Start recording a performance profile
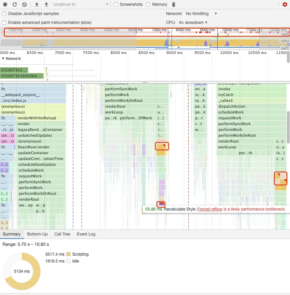290x295 pixels. pyautogui.click(x=5, y=4)
